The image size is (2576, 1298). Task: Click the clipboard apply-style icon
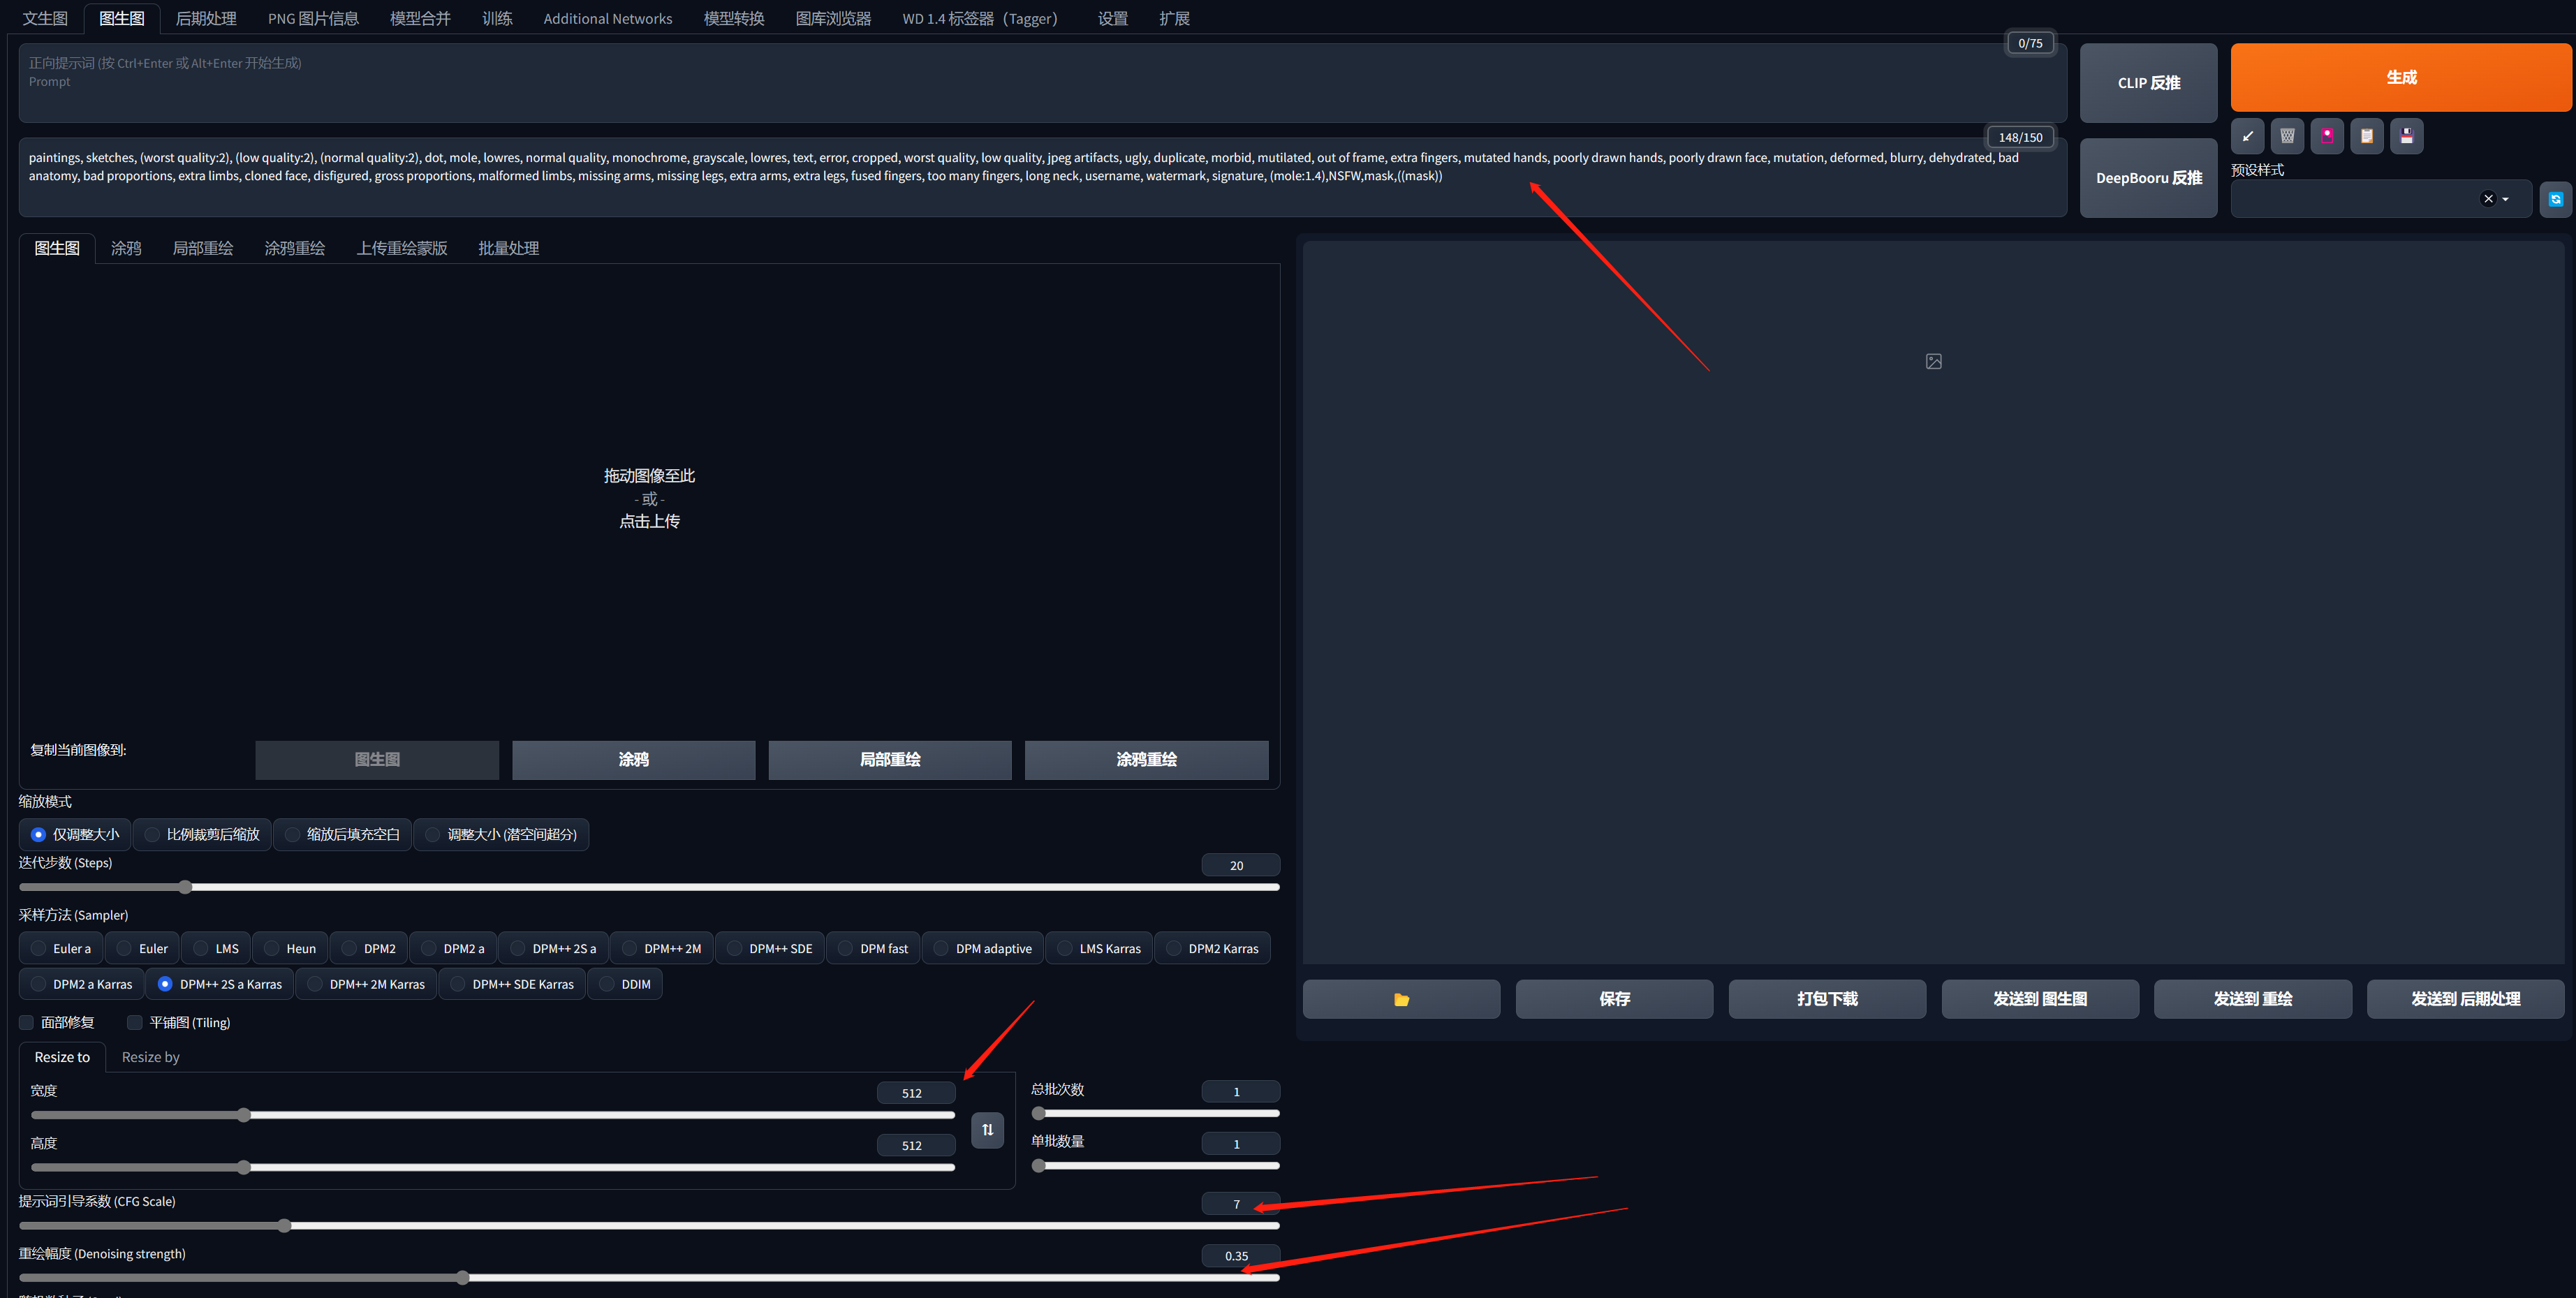(2367, 136)
